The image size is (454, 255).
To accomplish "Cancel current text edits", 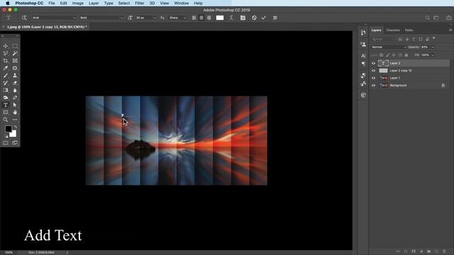I will [x=254, y=18].
